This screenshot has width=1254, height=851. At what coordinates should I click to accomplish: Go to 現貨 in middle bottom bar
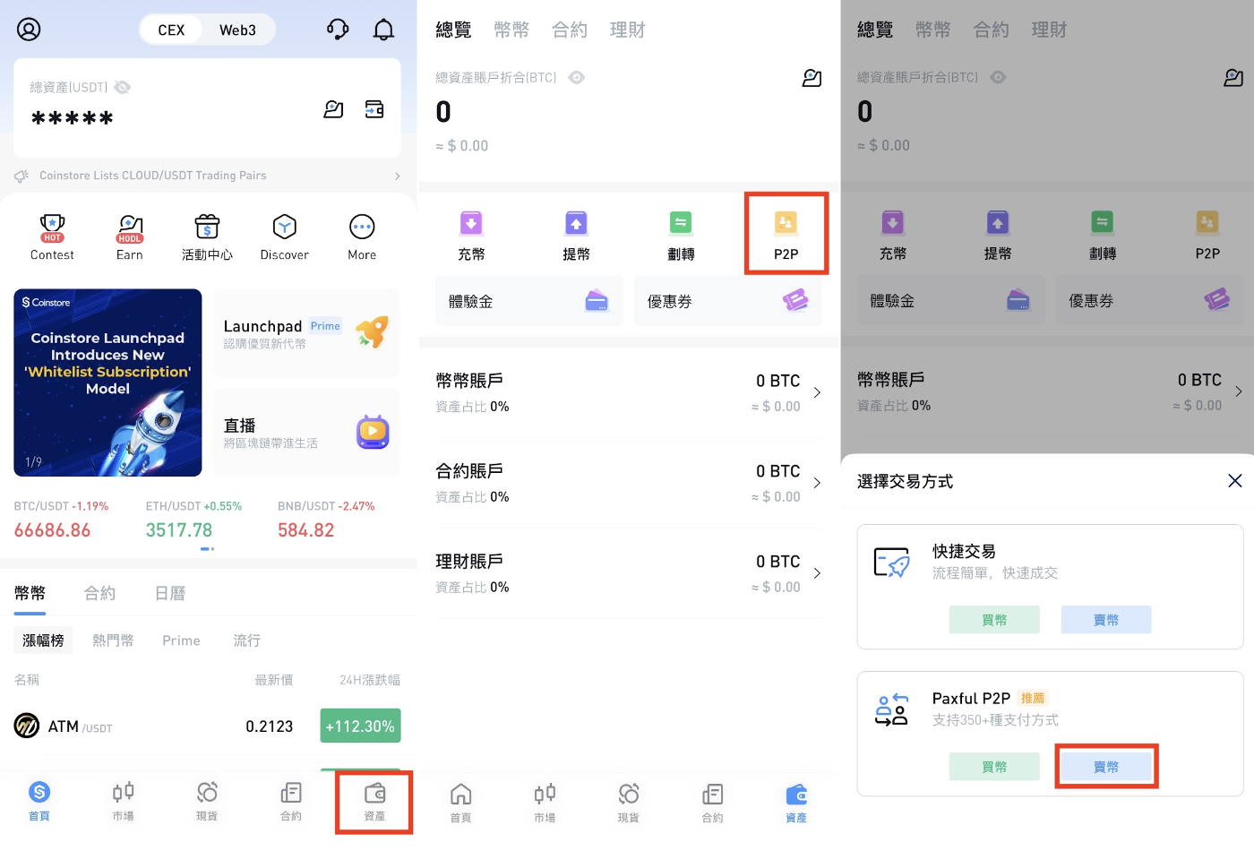pyautogui.click(x=629, y=803)
